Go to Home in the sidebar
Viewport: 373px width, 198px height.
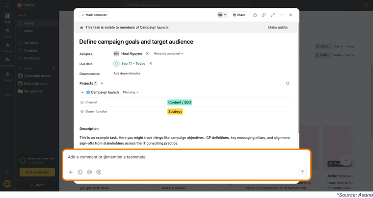click(37, 23)
